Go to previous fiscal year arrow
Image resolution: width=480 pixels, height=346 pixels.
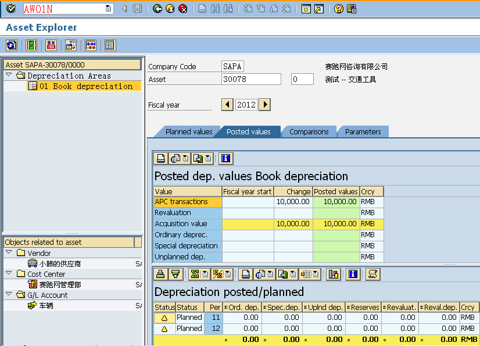tap(227, 105)
